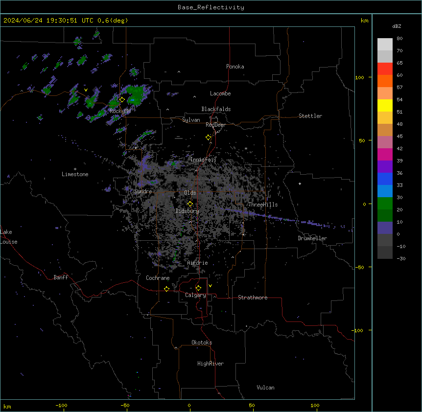Click the -30 value in dBZ legend
422x412 pixels.
(401, 258)
